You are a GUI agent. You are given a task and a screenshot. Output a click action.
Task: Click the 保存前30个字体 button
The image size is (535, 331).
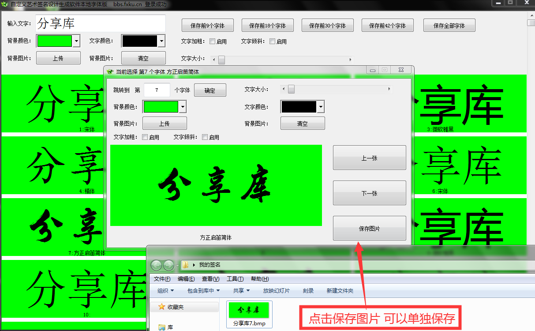tap(327, 26)
